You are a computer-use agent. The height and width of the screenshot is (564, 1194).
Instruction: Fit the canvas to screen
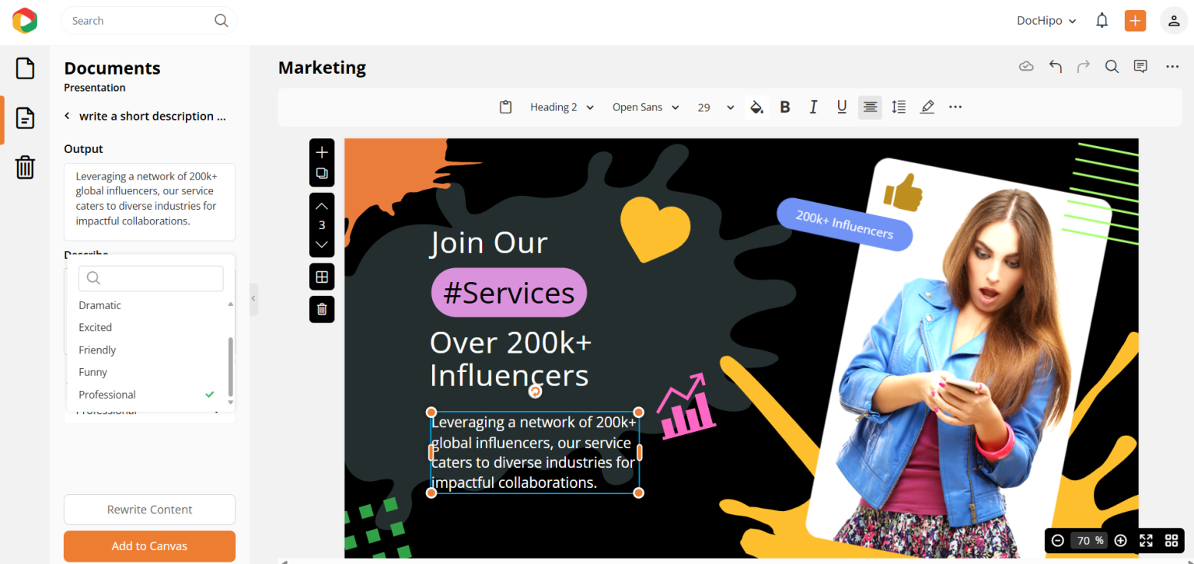click(1146, 540)
